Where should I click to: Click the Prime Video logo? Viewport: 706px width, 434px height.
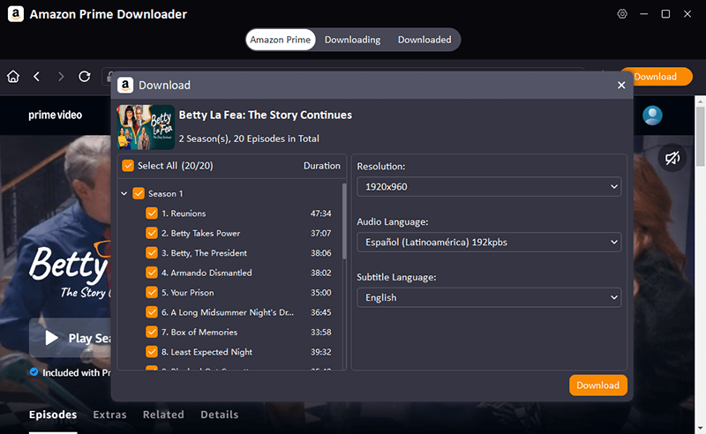tap(56, 116)
